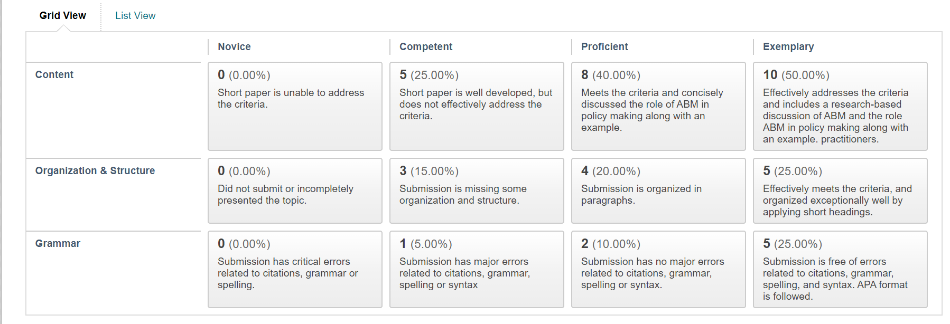Pick Grammar Proficient 2 points cell
This screenshot has height=324, width=950.
coord(658,269)
